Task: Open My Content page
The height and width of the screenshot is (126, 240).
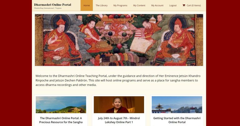Action: 139,5
